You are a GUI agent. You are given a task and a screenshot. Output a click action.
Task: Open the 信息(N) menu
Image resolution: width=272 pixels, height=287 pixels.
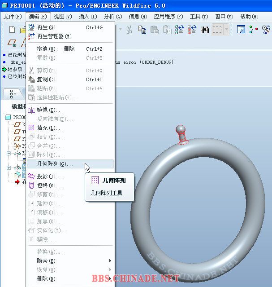[x=138, y=17]
